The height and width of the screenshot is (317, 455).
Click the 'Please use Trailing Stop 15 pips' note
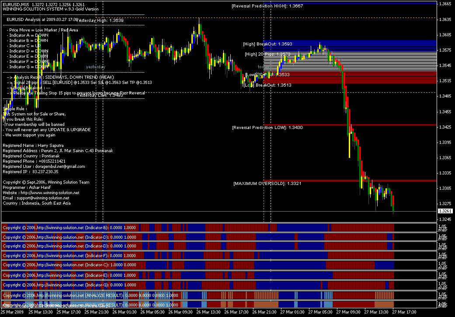coord(76,93)
